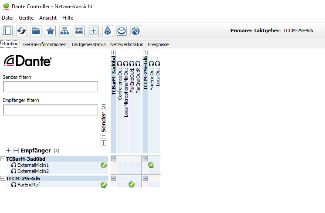Expand all senders with plus button
Screen dimensions: 325x213
[x=103, y=143]
